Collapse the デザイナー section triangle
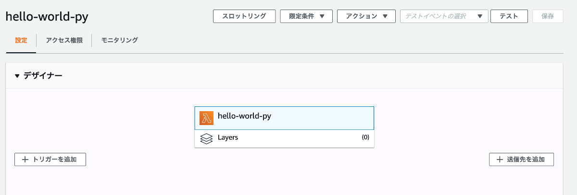The width and height of the screenshot is (577, 195). click(x=17, y=76)
